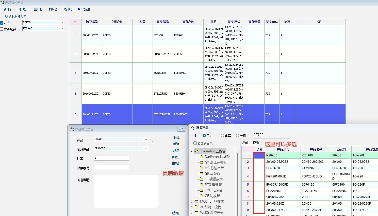This screenshot has width=378, height=216.
Task: Click the MOSFET 场效应 folder icon
Action: (196, 201)
